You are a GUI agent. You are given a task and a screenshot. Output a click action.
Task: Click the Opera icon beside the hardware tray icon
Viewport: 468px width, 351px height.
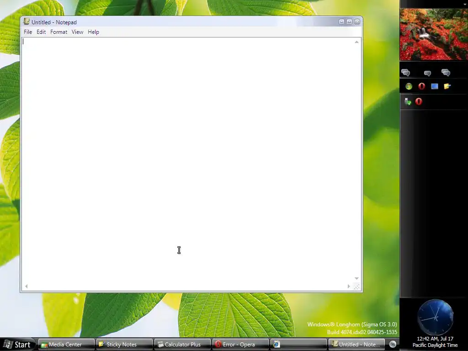(x=419, y=101)
